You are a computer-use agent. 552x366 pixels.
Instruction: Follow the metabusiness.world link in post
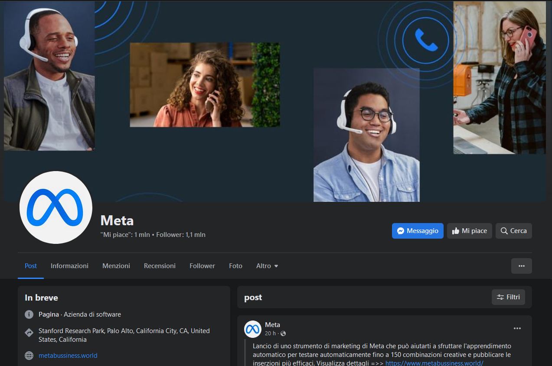click(x=434, y=363)
